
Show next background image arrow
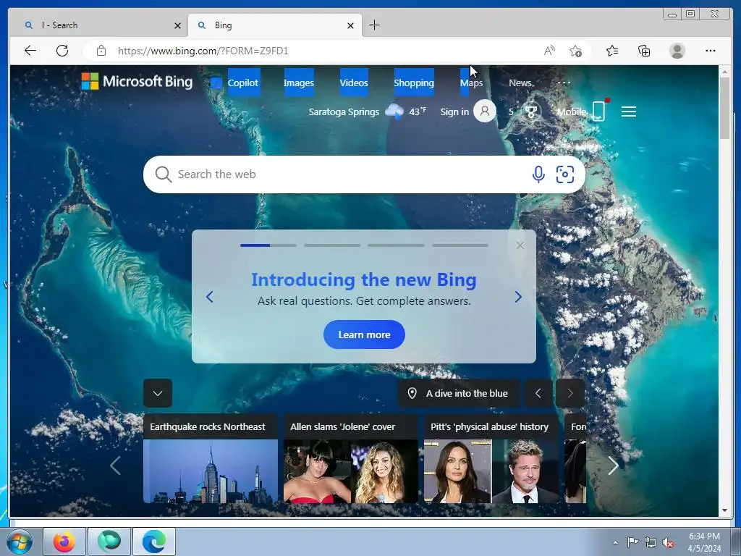(x=570, y=393)
